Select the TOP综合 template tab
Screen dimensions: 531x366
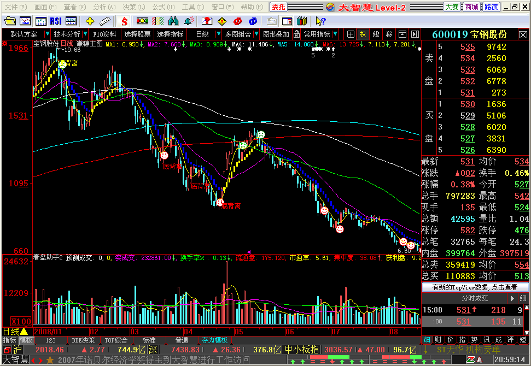116,340
